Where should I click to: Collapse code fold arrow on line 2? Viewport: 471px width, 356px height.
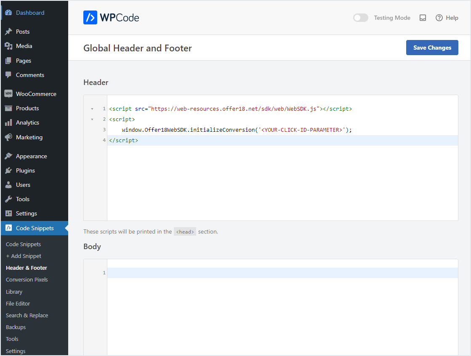92,120
